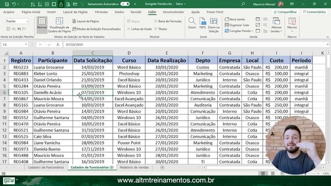Click the user profile picture
Image resolution: width=331 pixels, height=186 pixels.
281,4
